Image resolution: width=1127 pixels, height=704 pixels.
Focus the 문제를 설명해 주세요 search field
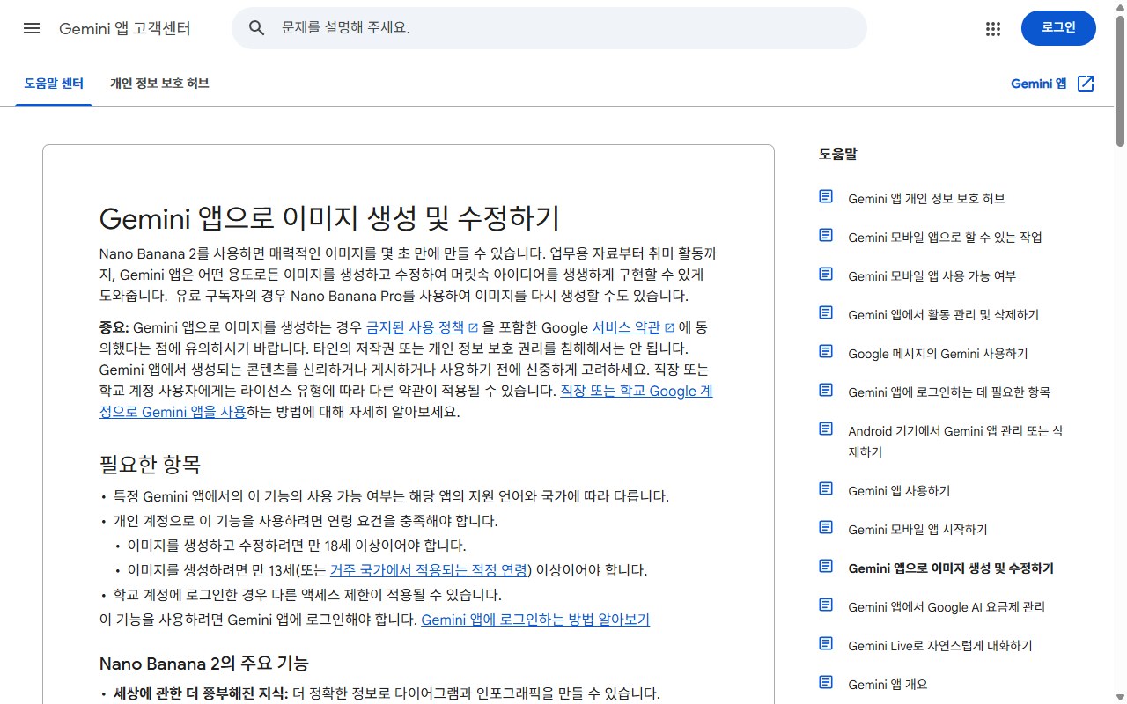point(549,28)
